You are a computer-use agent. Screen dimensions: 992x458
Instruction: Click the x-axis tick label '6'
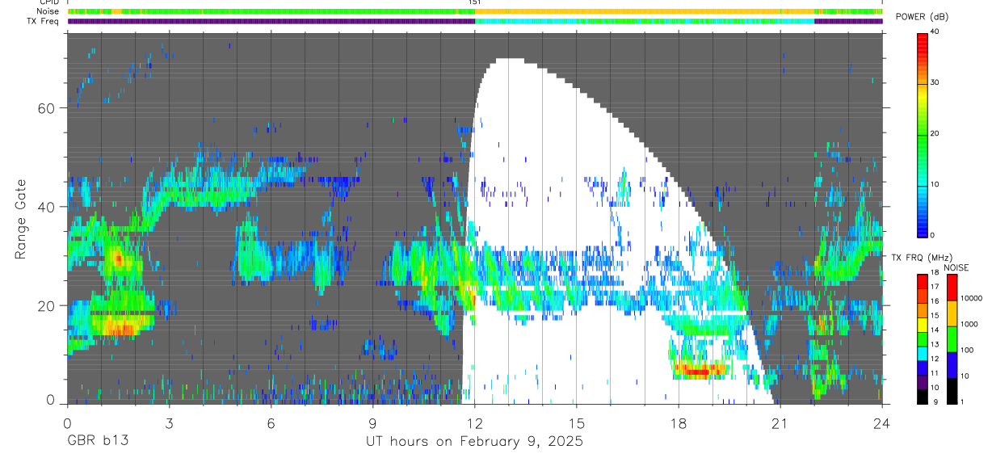[x=271, y=422]
